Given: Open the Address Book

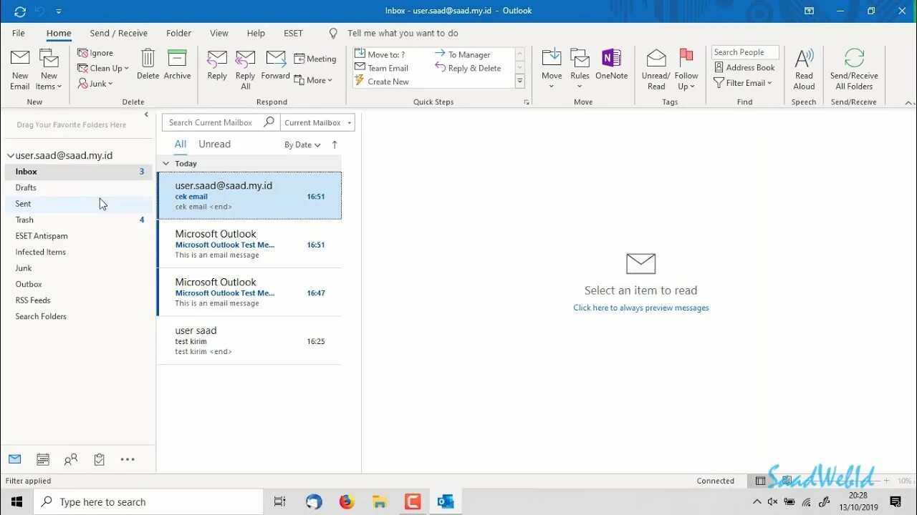Looking at the screenshot, I should click(745, 67).
